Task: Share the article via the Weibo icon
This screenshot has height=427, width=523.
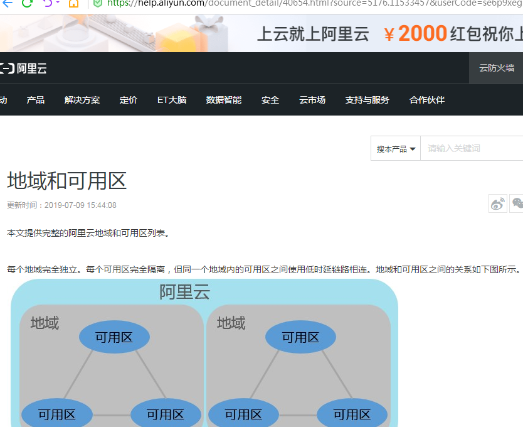Action: click(498, 203)
